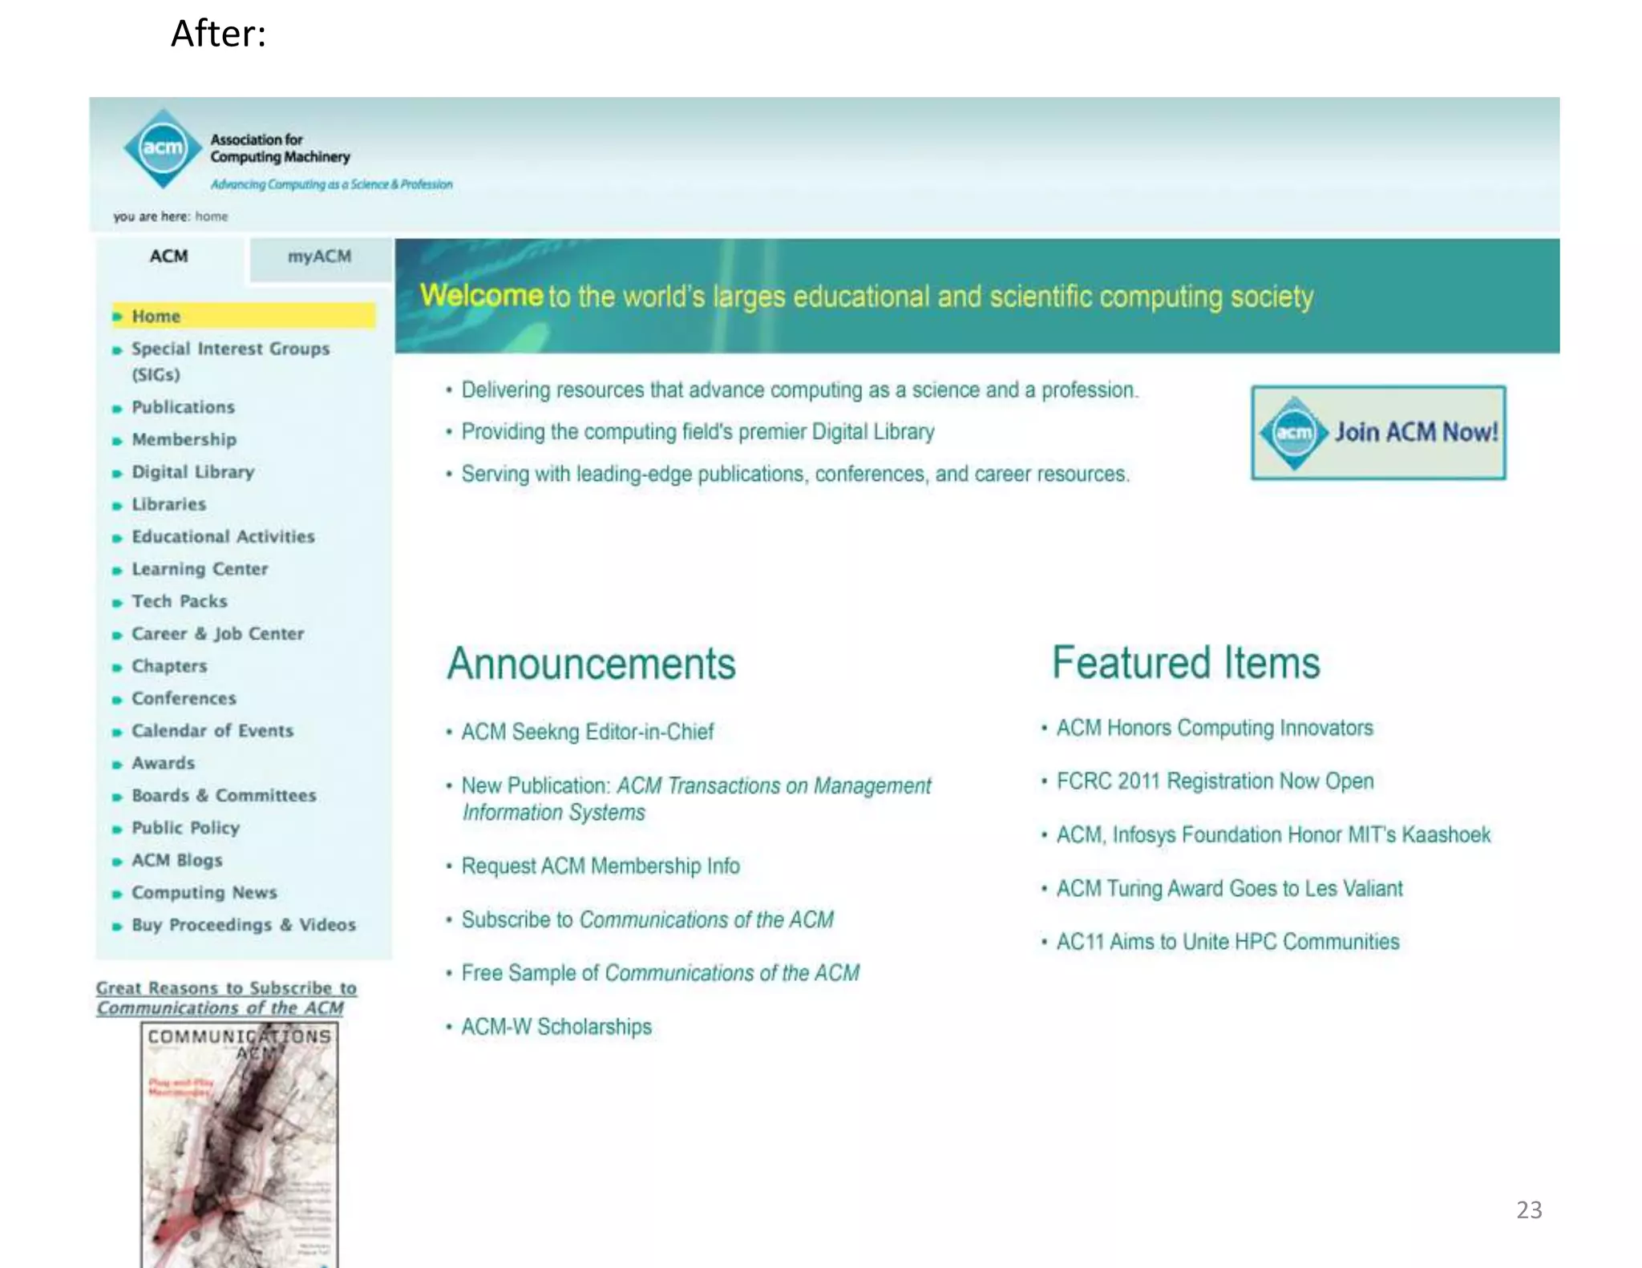Select Buy Proceedings & Videos menu item
The height and width of the screenshot is (1268, 1642).
pyautogui.click(x=243, y=925)
